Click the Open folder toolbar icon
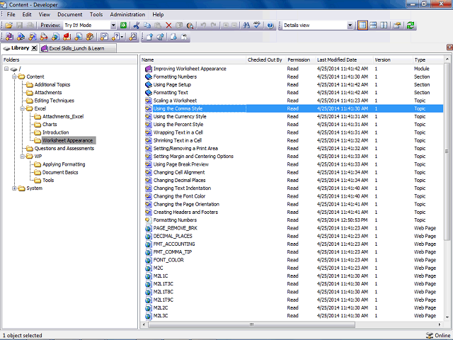 (9, 25)
